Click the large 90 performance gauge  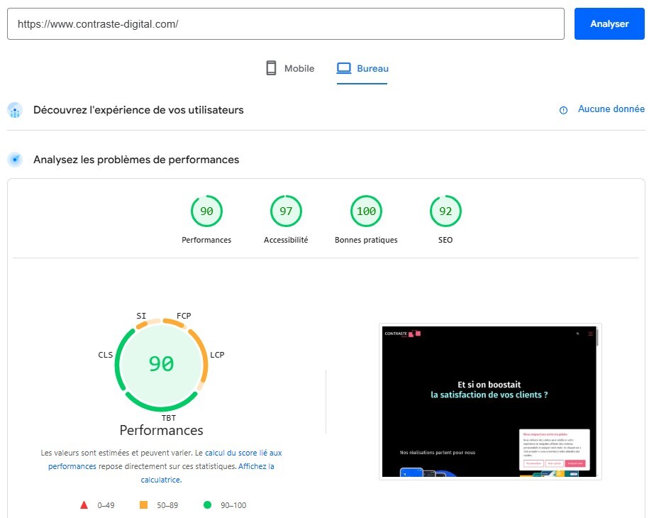pyautogui.click(x=161, y=364)
